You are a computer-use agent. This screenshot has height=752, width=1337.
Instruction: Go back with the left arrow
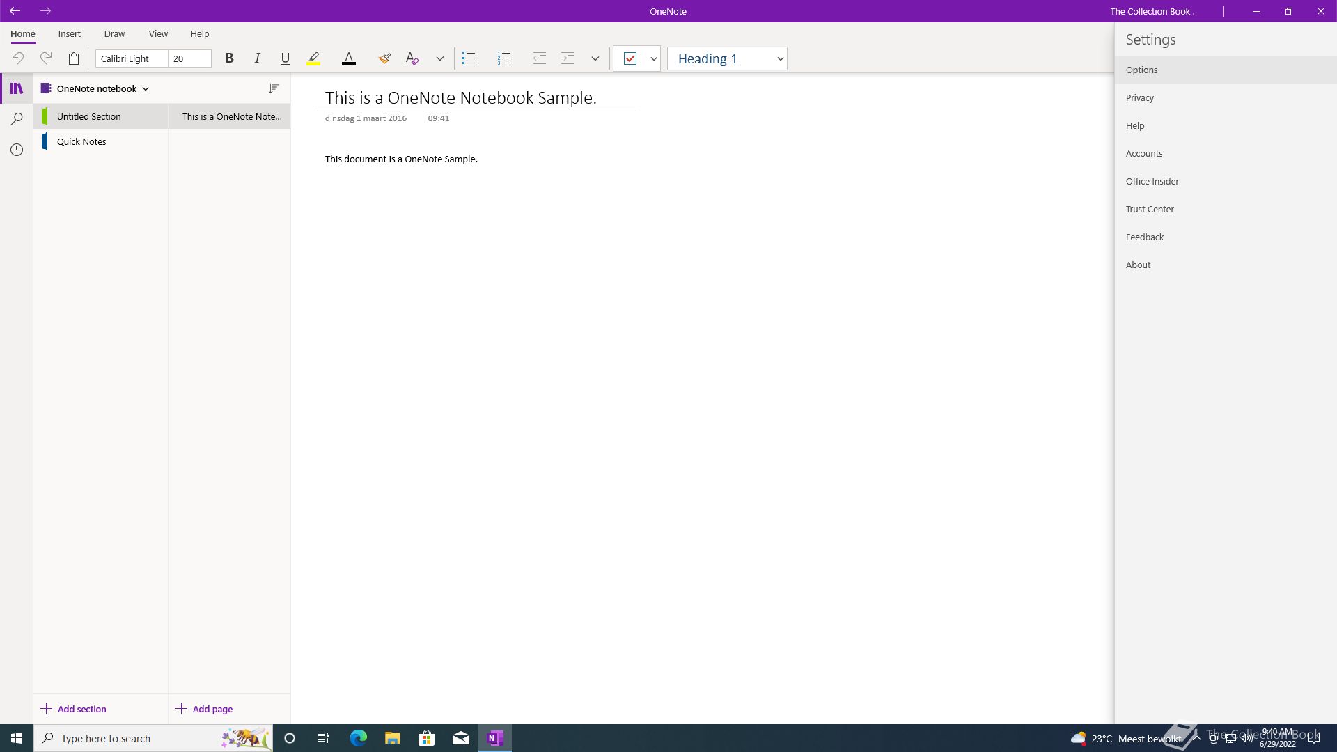(x=15, y=11)
